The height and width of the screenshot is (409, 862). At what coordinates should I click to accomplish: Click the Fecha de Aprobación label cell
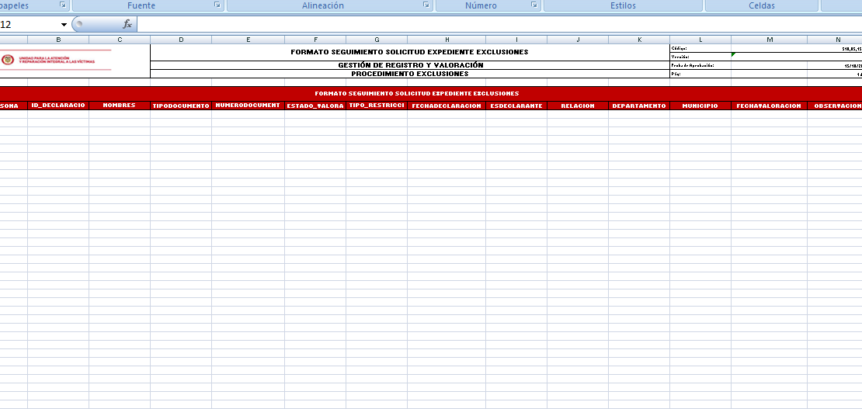pyautogui.click(x=700, y=65)
